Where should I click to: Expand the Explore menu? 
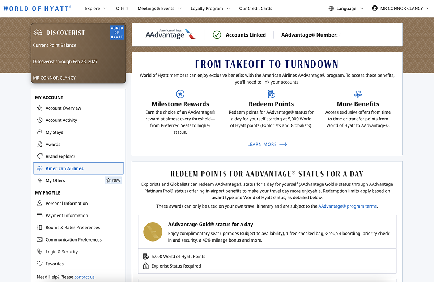point(96,8)
